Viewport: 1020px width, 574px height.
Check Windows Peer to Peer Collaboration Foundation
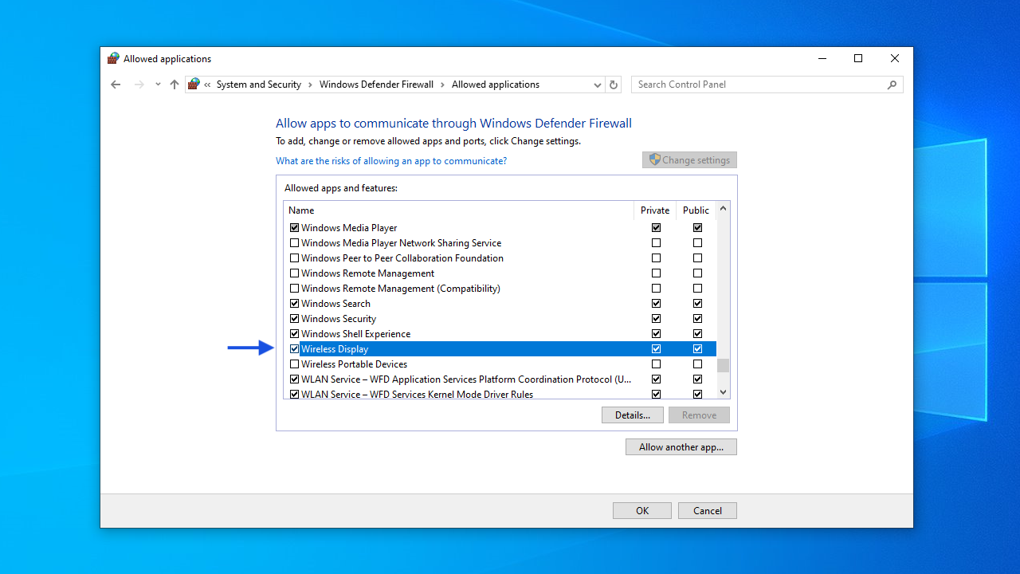point(295,258)
